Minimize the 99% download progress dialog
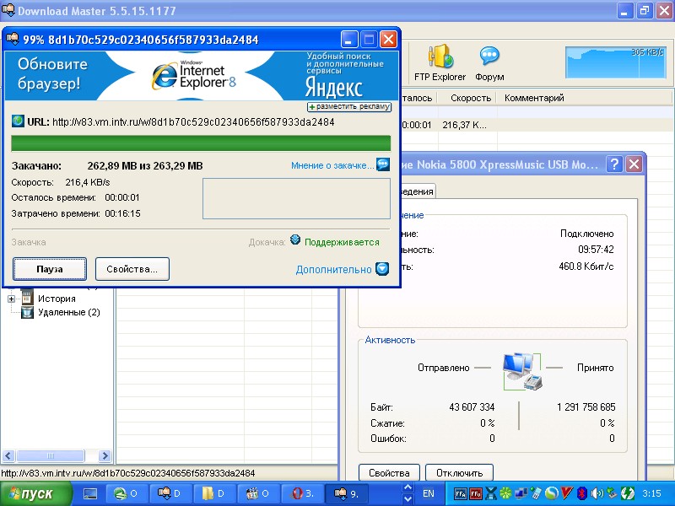Image resolution: width=675 pixels, height=506 pixels. [x=349, y=40]
